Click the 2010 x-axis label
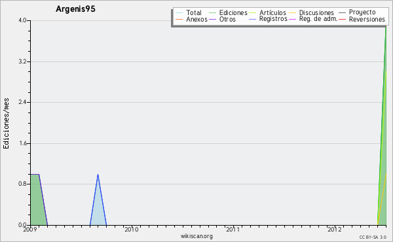This screenshot has height=242, width=393. [132, 229]
